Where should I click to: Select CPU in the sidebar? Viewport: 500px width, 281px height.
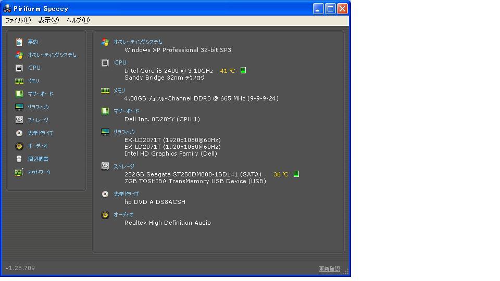(x=34, y=68)
